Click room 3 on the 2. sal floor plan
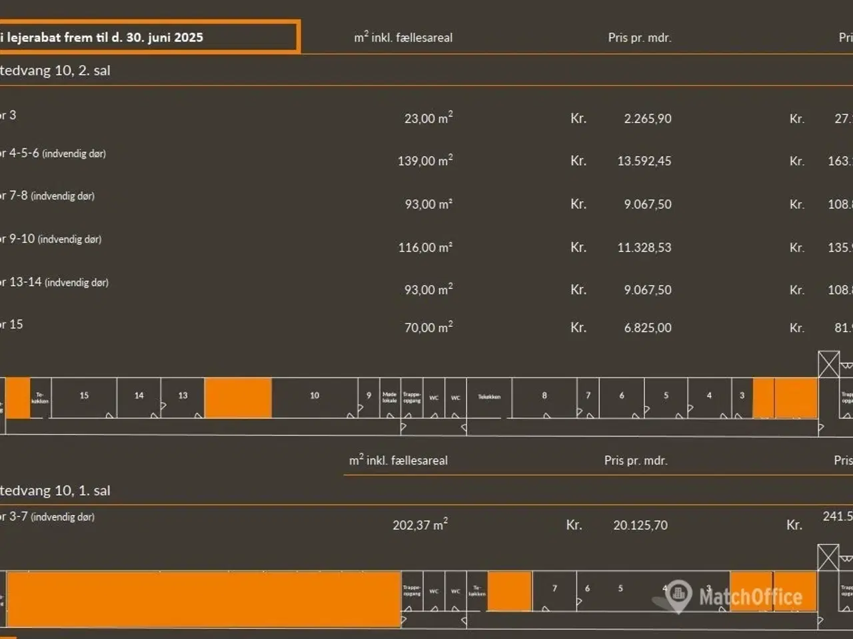The height and width of the screenshot is (639, 853). tap(742, 397)
